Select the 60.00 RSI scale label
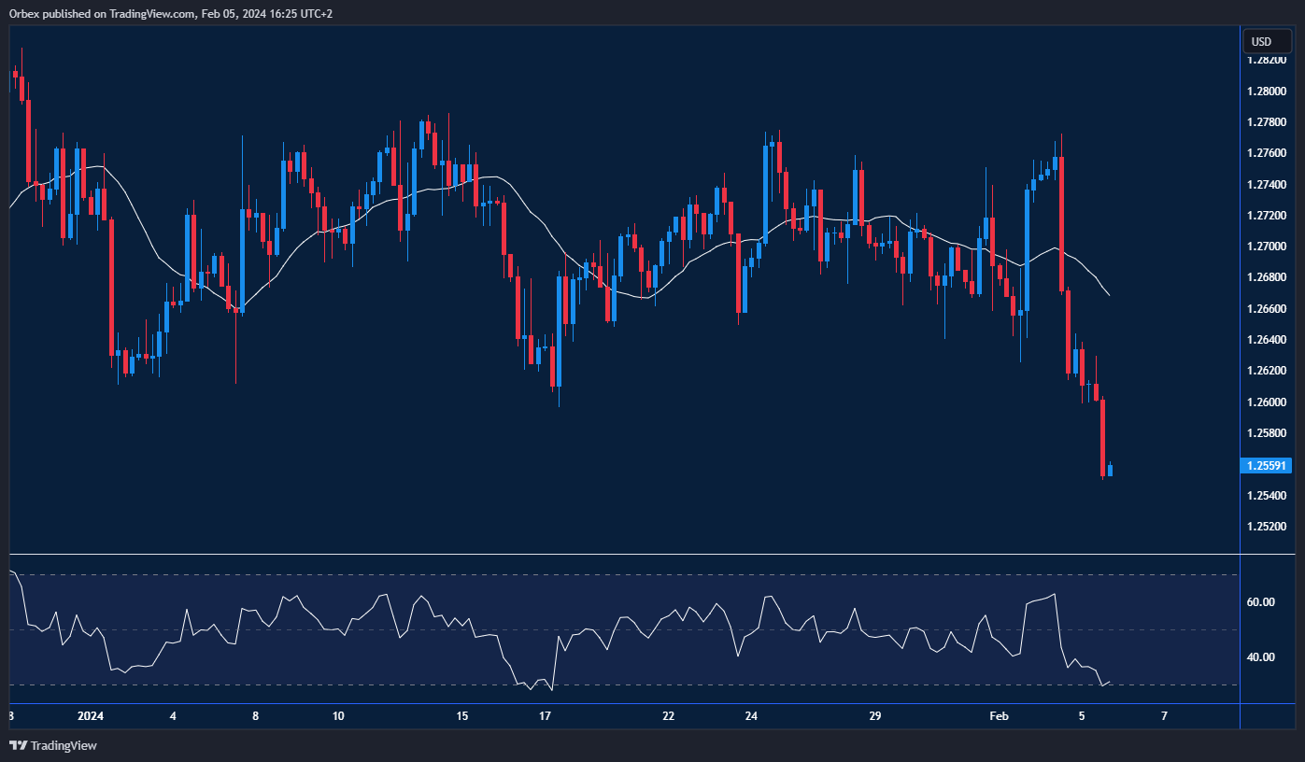The height and width of the screenshot is (762, 1305). pos(1260,602)
